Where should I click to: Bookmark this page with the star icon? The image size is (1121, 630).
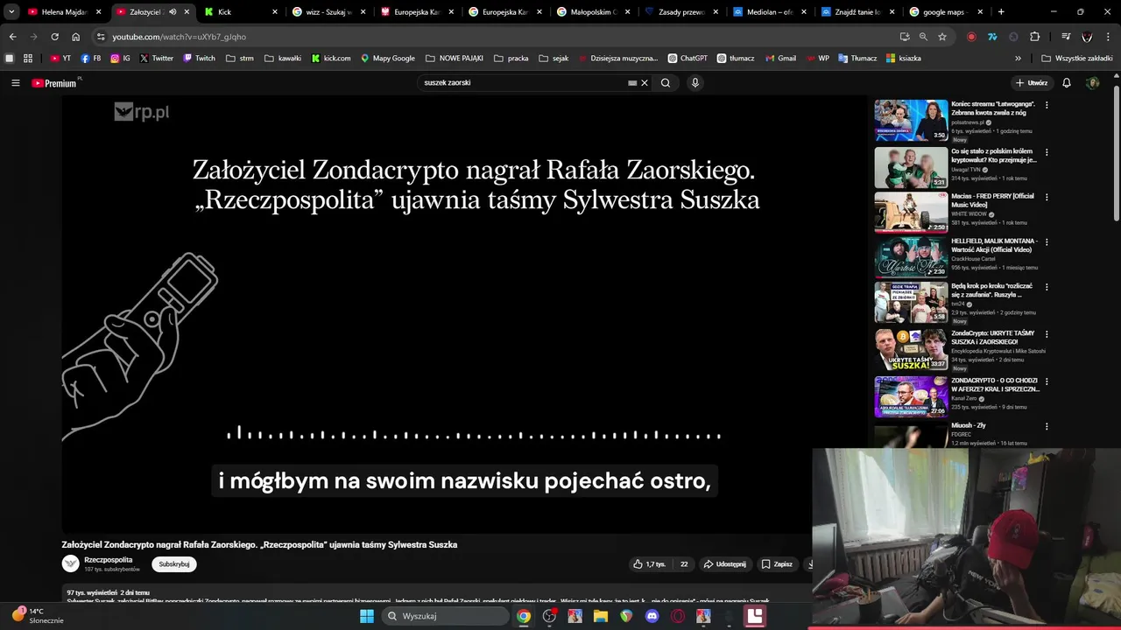click(942, 37)
